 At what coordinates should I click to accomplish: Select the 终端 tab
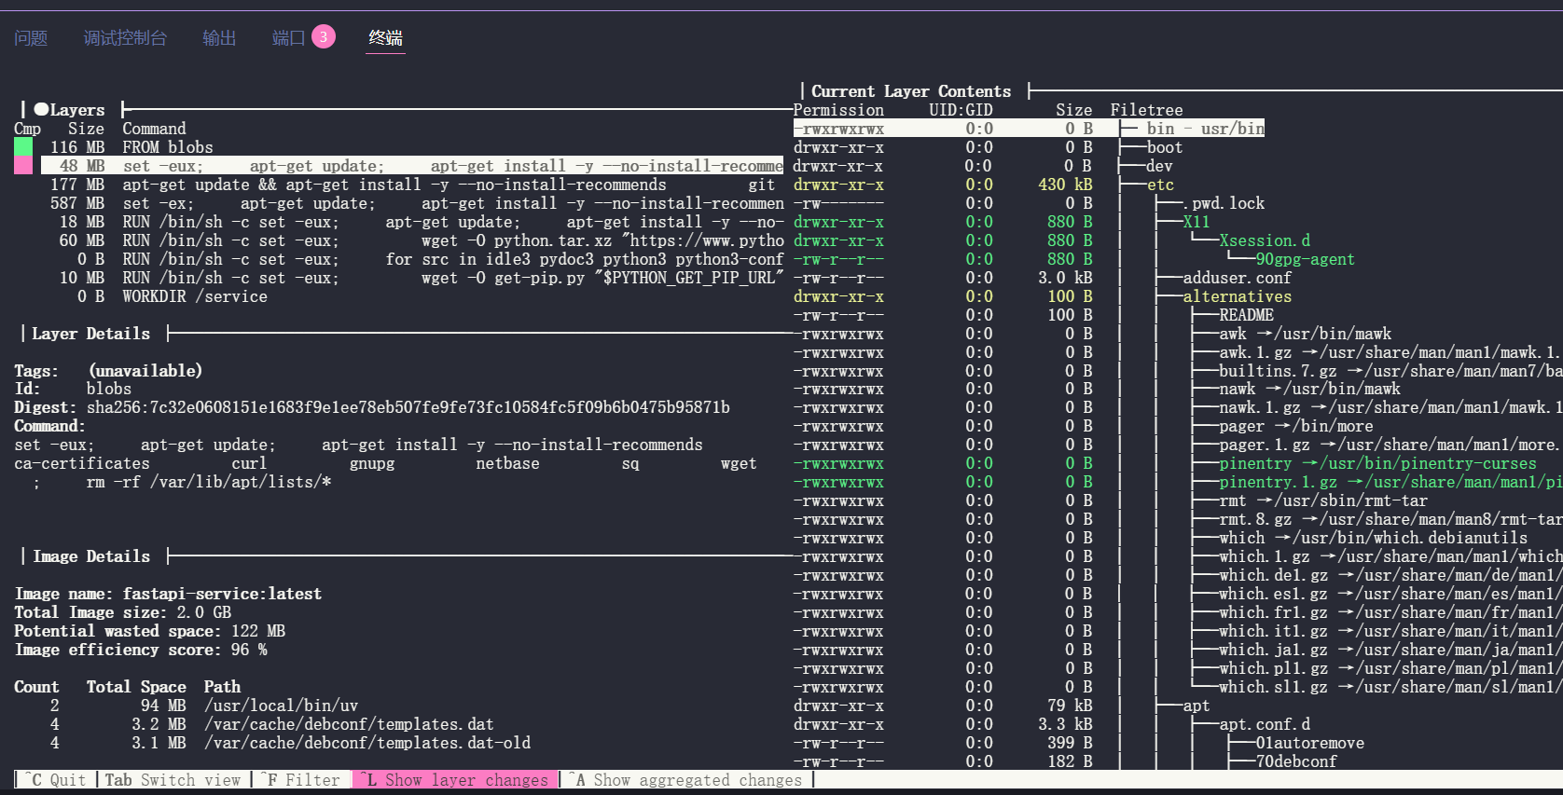tap(385, 38)
